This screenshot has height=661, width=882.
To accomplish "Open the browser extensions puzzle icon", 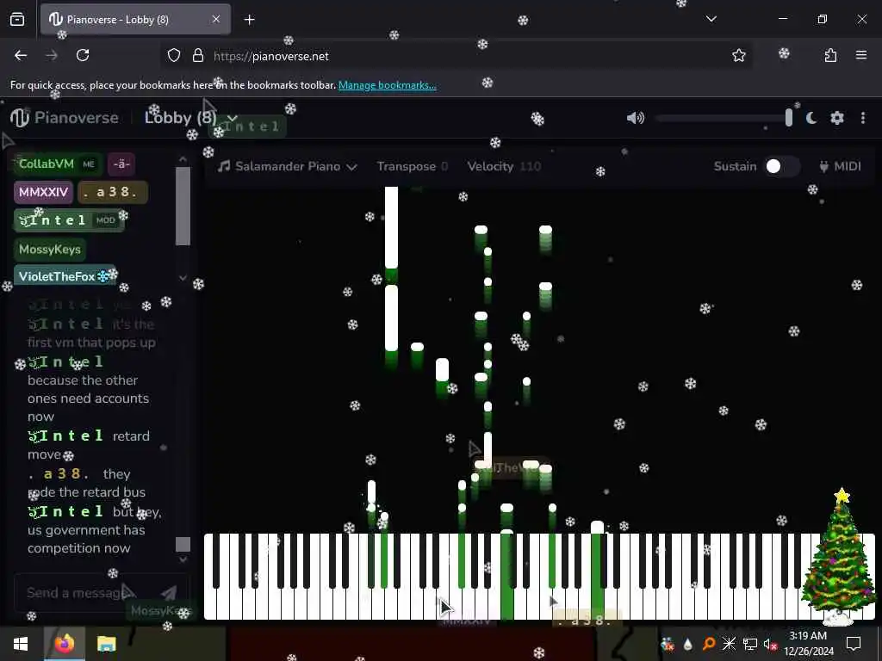I will click(x=830, y=55).
